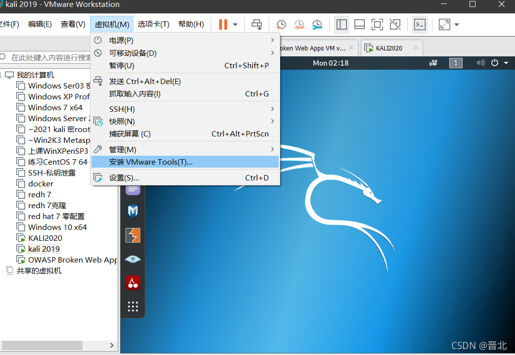Open the system menu arrow in Kali panel
Viewport: 515px width, 355px height.
point(506,63)
